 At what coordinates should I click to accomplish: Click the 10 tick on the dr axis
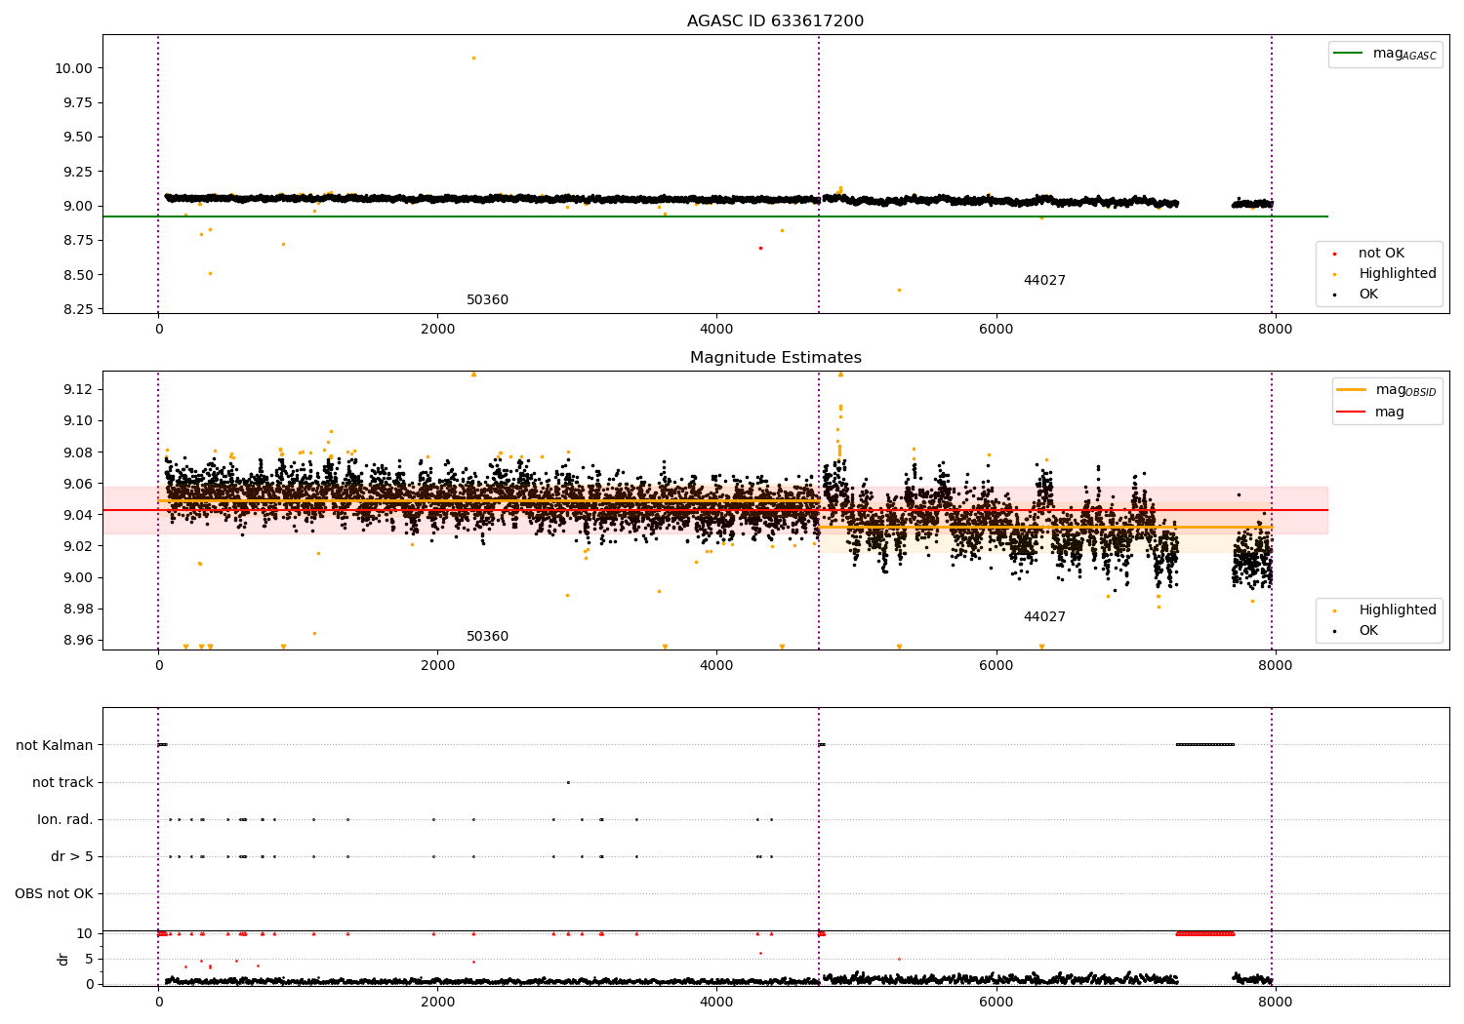[85, 934]
